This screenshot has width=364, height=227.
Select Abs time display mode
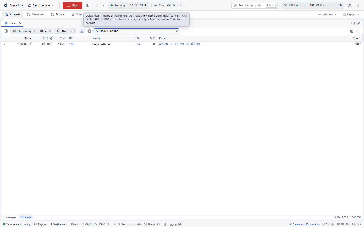[x=62, y=31]
